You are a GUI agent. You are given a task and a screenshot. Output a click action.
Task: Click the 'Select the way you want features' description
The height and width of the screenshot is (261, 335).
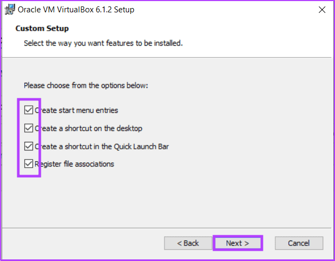(x=103, y=43)
